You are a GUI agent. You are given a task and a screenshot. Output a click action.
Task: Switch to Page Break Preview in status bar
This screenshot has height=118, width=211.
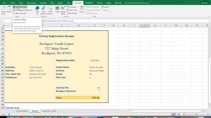click(184, 114)
